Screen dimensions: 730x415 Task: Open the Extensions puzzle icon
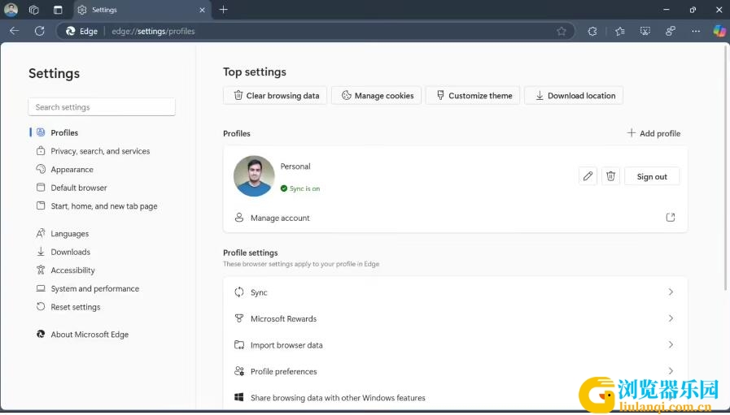pos(592,31)
